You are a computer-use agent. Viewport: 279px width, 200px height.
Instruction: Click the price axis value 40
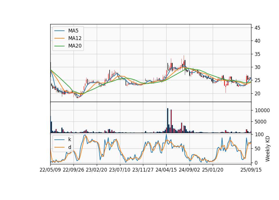pyautogui.click(x=257, y=41)
